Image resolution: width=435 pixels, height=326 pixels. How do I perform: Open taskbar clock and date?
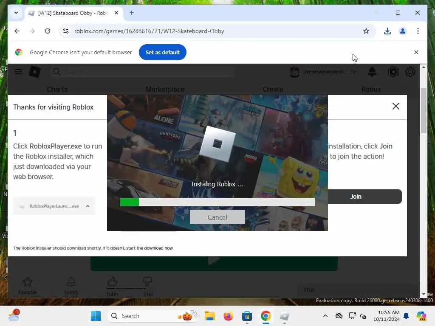[x=386, y=316]
